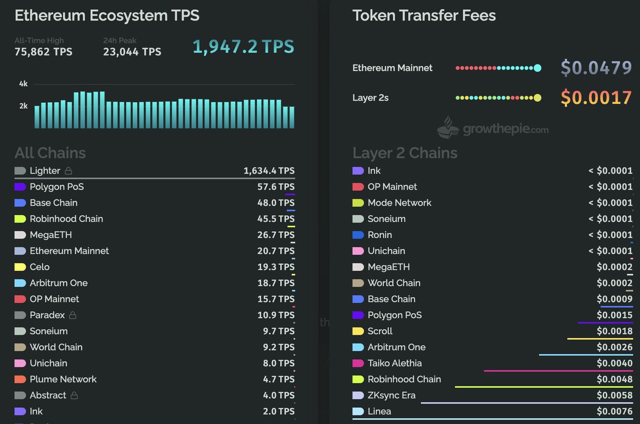Click the Base Chain tag in All Chains

tap(20, 203)
